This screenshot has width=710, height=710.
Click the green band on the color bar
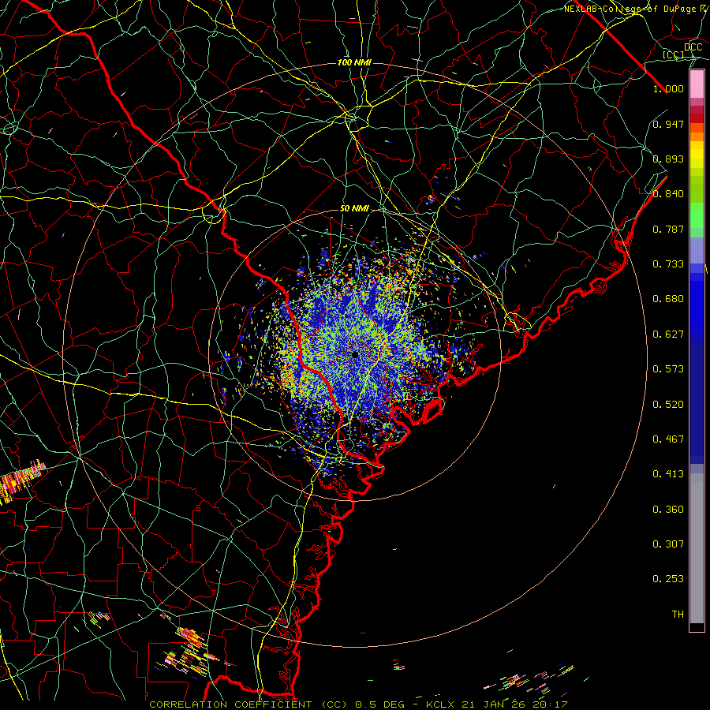click(697, 215)
